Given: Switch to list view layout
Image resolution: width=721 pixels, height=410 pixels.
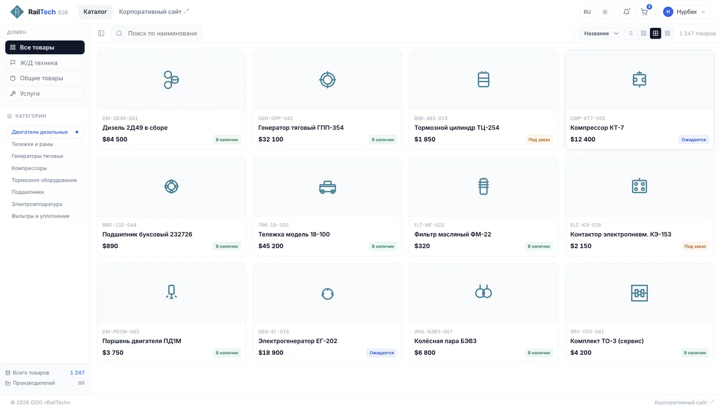Looking at the screenshot, I should click(x=631, y=33).
